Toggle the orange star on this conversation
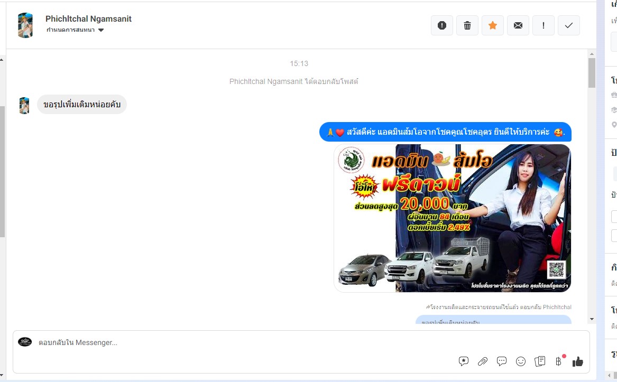 pyautogui.click(x=493, y=25)
